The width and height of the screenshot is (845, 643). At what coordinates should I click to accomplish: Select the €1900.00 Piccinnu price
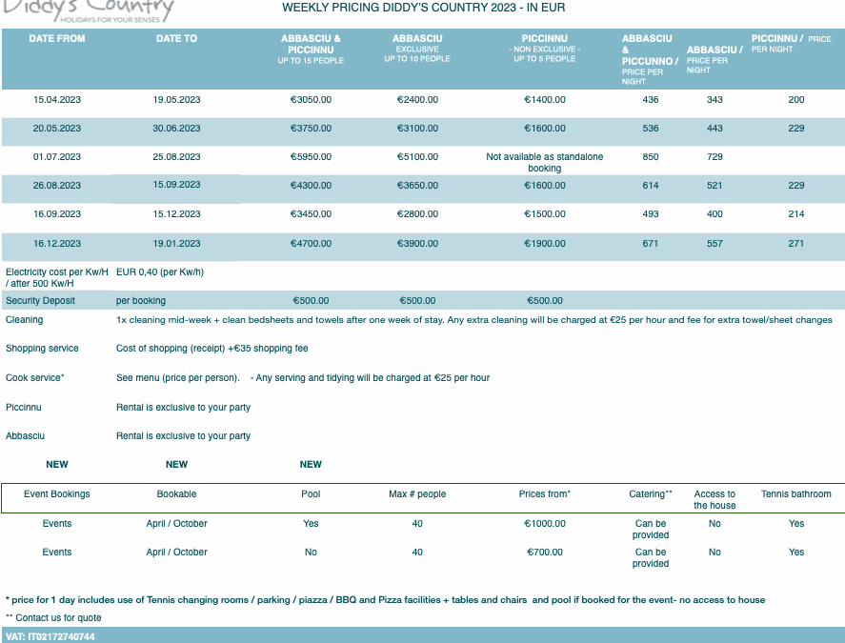pyautogui.click(x=545, y=244)
